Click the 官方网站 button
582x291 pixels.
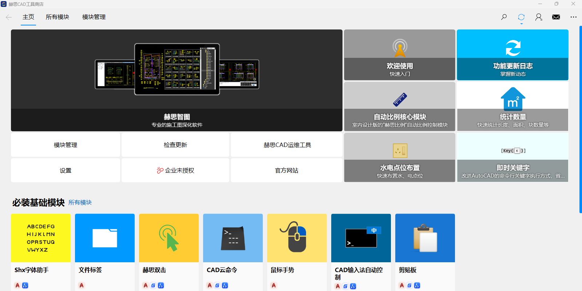tap(287, 170)
